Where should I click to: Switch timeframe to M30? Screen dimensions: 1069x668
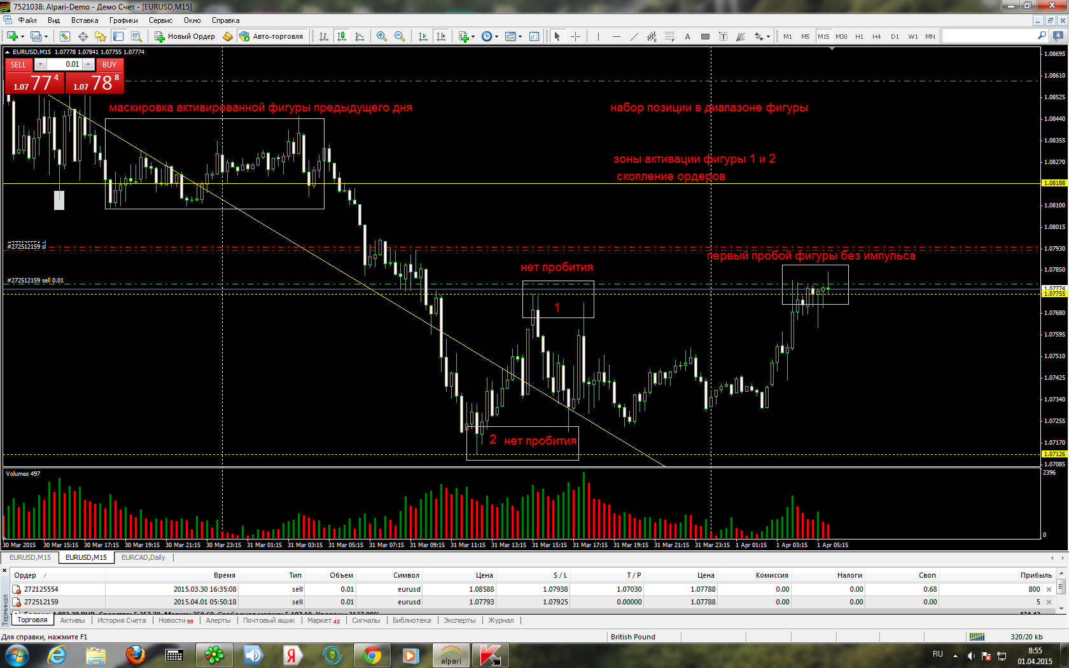coord(841,36)
